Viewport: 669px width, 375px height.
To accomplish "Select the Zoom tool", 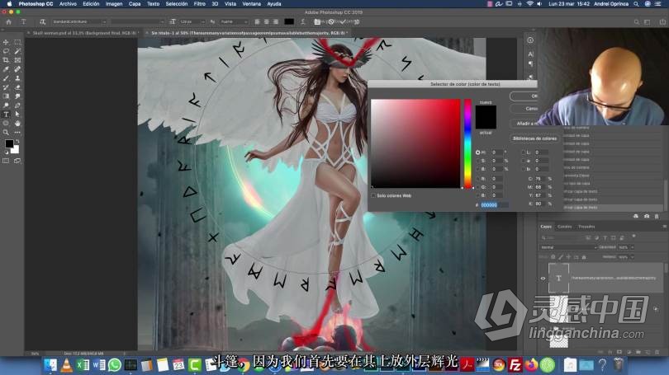I will [6, 133].
